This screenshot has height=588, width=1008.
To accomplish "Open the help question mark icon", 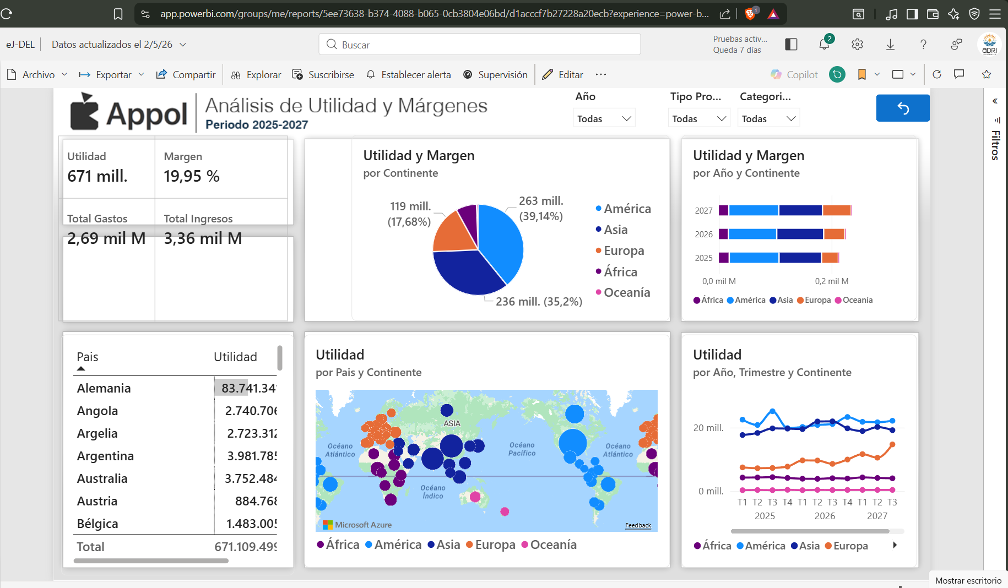I will (x=923, y=45).
